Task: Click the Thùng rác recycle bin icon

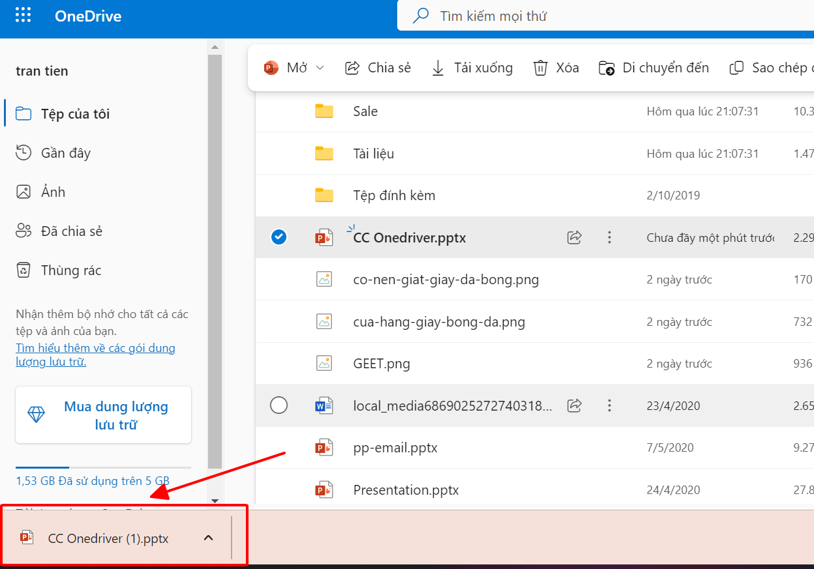Action: pyautogui.click(x=23, y=270)
